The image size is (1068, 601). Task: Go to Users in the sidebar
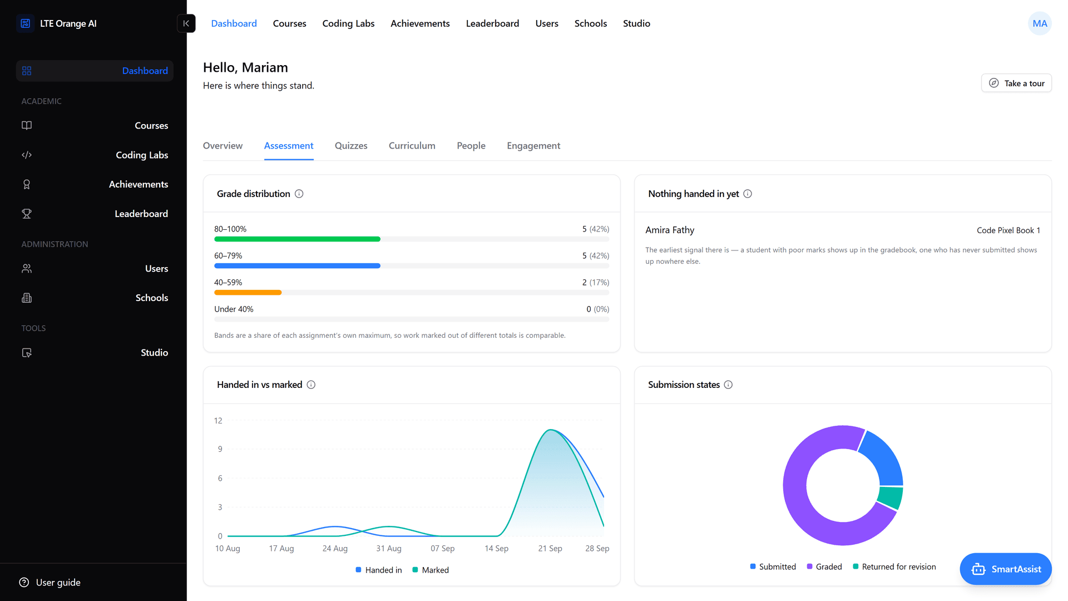pos(95,268)
